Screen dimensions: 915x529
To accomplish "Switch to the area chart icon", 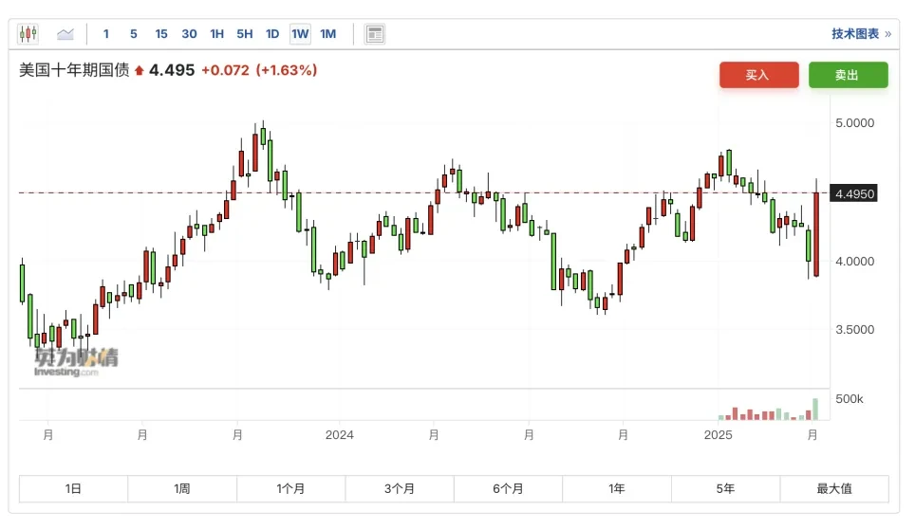I will pyautogui.click(x=65, y=34).
